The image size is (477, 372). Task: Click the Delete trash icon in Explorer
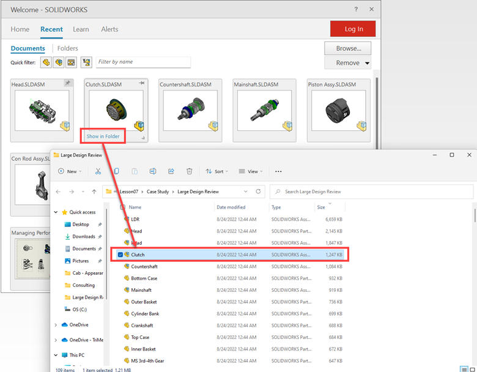[x=189, y=171]
